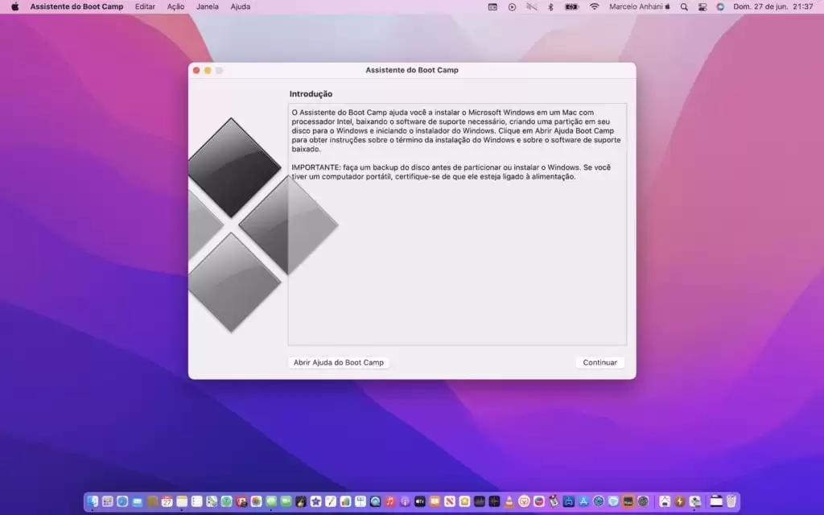824x515 pixels.
Task: Open Home in the Dock
Action: pos(464,502)
